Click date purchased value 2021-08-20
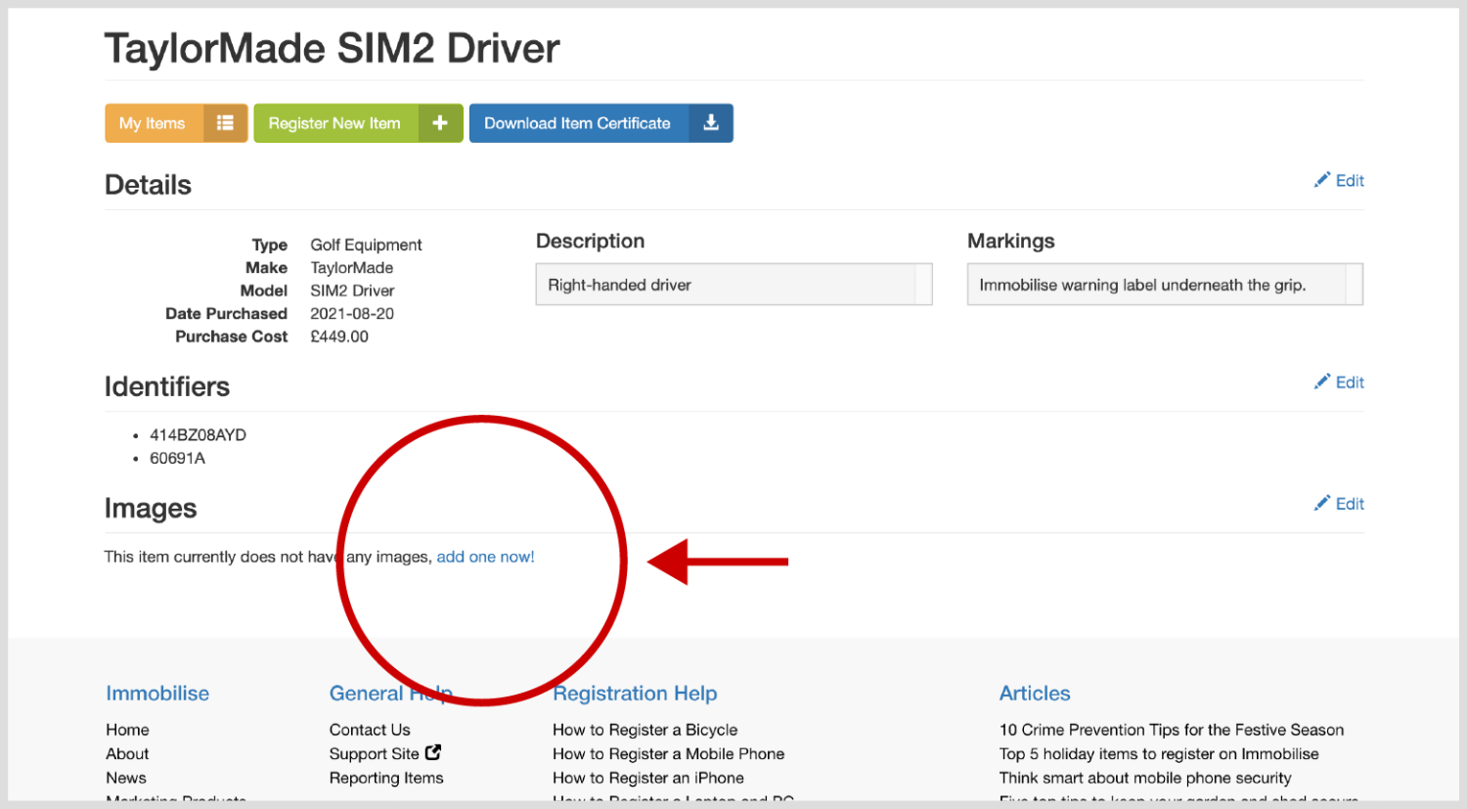Image resolution: width=1467 pixels, height=809 pixels. click(352, 313)
